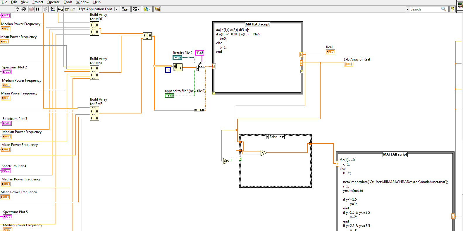The image size is (463, 231).
Task: Click the Step Into button
Action: point(60,9)
